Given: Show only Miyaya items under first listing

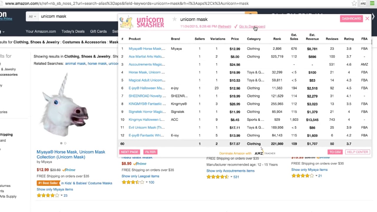Looking at the screenshot, I should (x=55, y=189).
